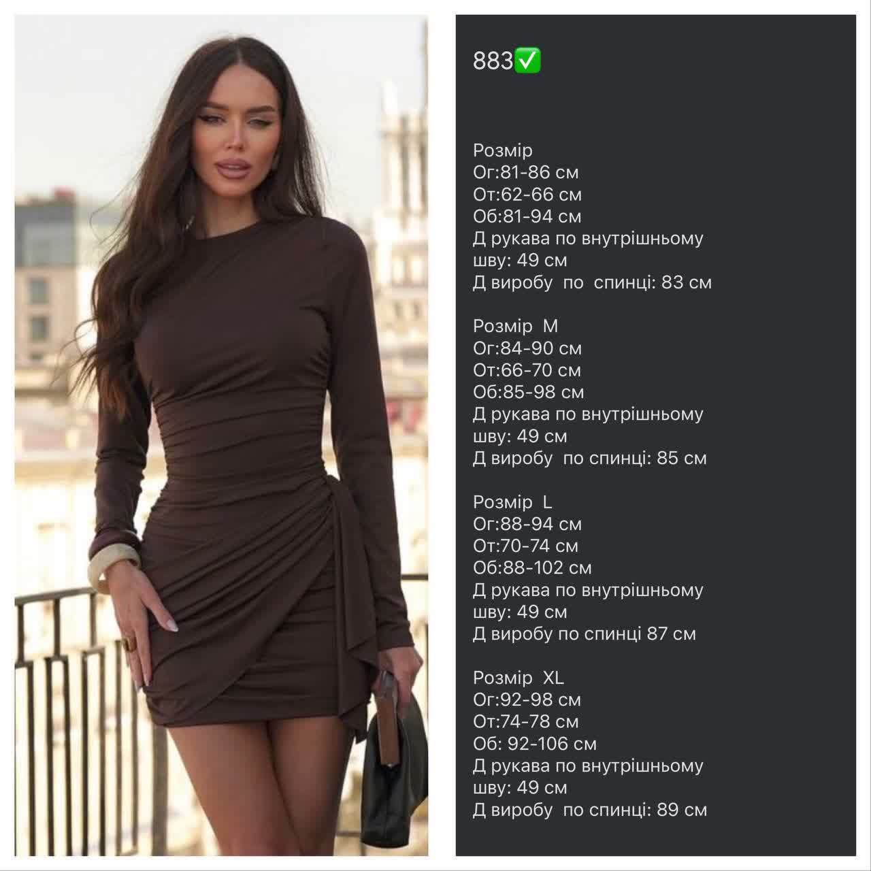Click the back length 87 см text
This screenshot has height=871, width=871.
click(585, 634)
